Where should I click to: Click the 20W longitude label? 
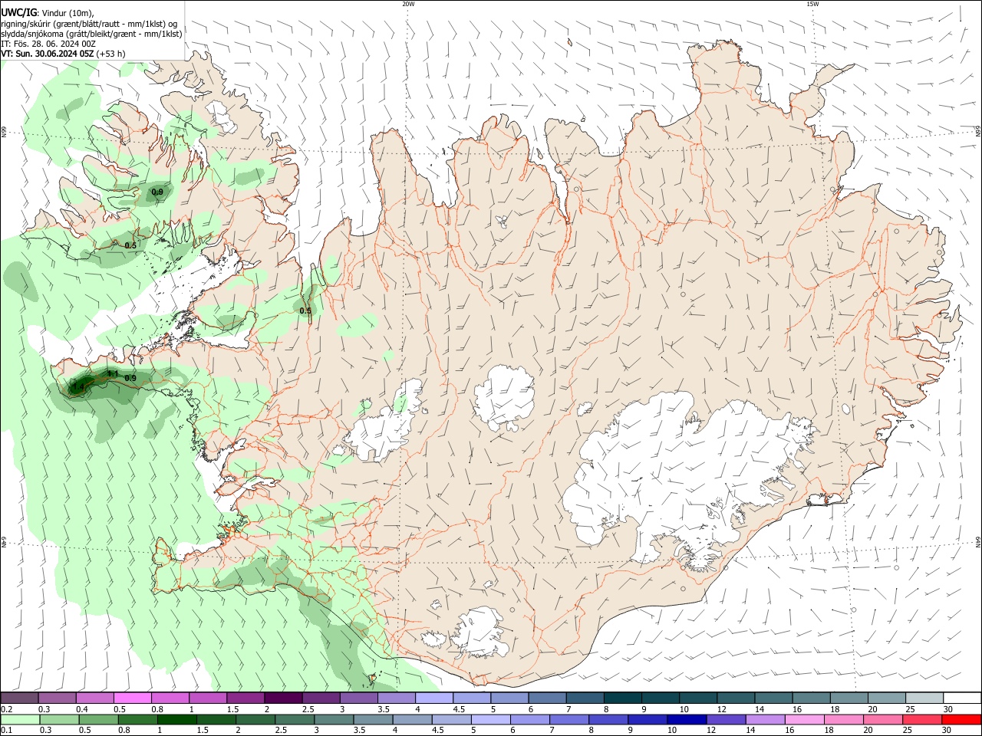point(408,4)
